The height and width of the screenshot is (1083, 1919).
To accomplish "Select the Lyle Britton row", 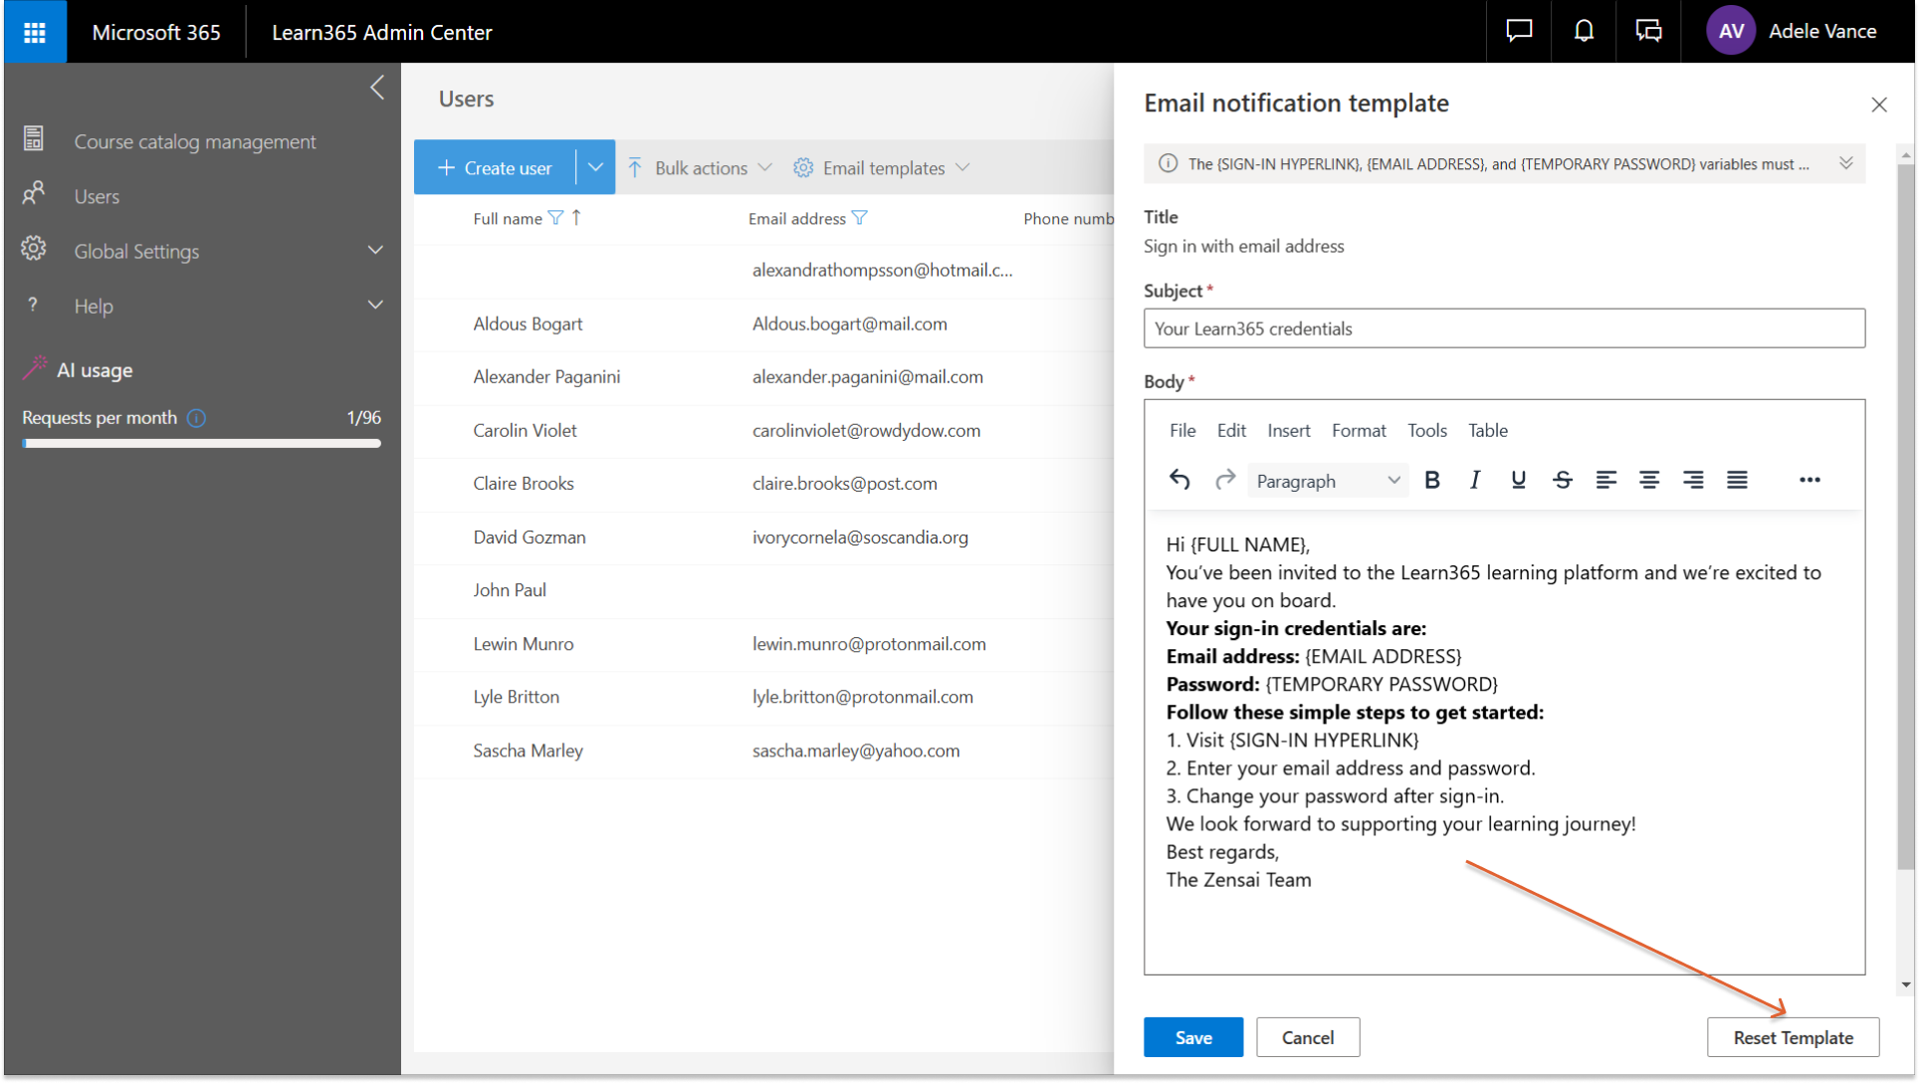I will click(x=763, y=697).
